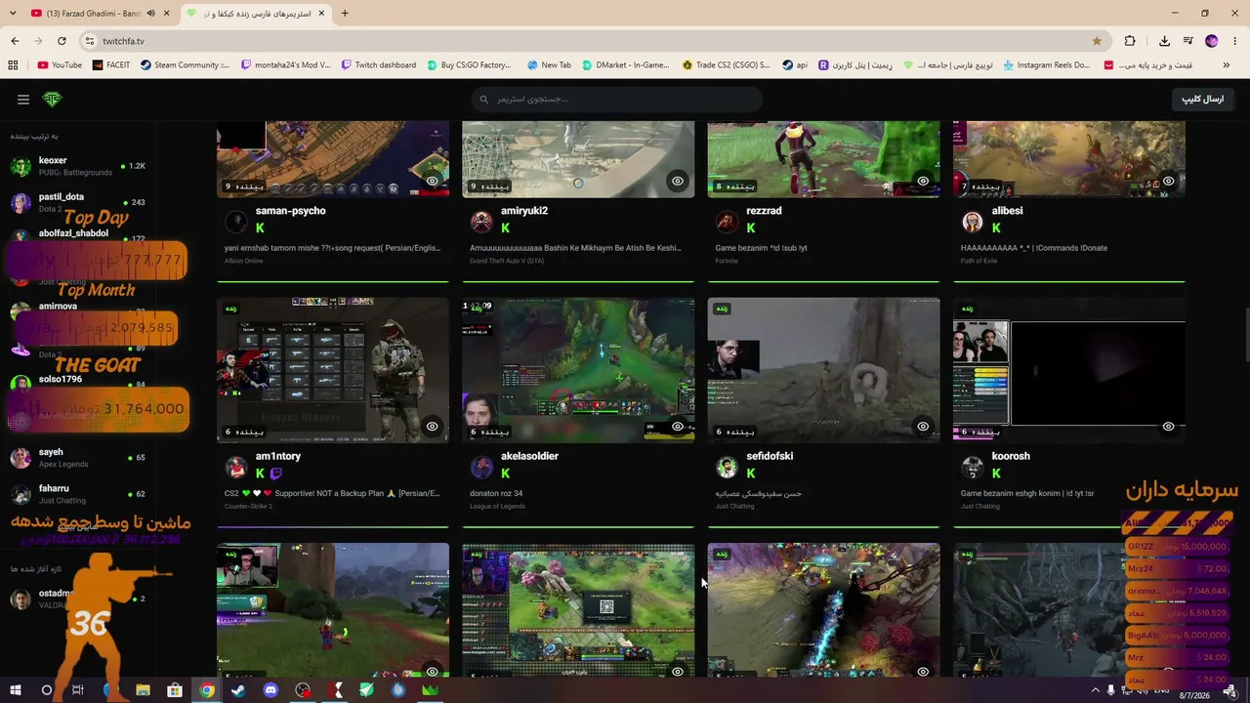This screenshot has width=1250, height=703.
Task: Open the DMarket In-Game bookmark
Action: (625, 65)
